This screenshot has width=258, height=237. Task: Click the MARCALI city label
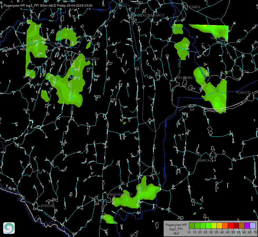205,161
